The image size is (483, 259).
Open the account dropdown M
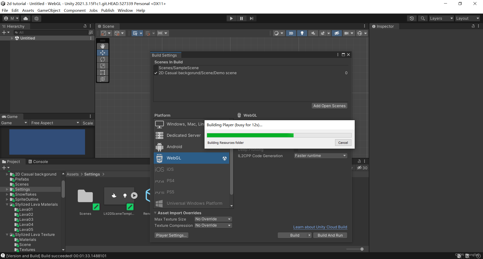click(x=11, y=18)
